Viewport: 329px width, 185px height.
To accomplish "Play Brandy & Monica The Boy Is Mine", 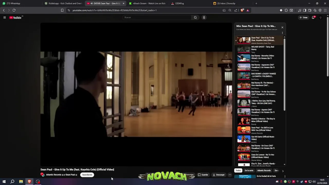I will (259, 121).
